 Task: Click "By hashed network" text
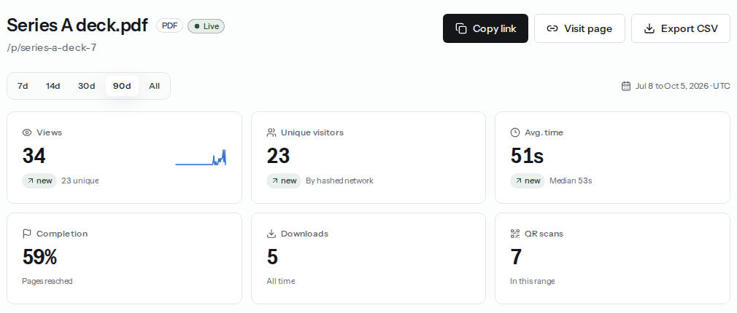click(x=339, y=181)
